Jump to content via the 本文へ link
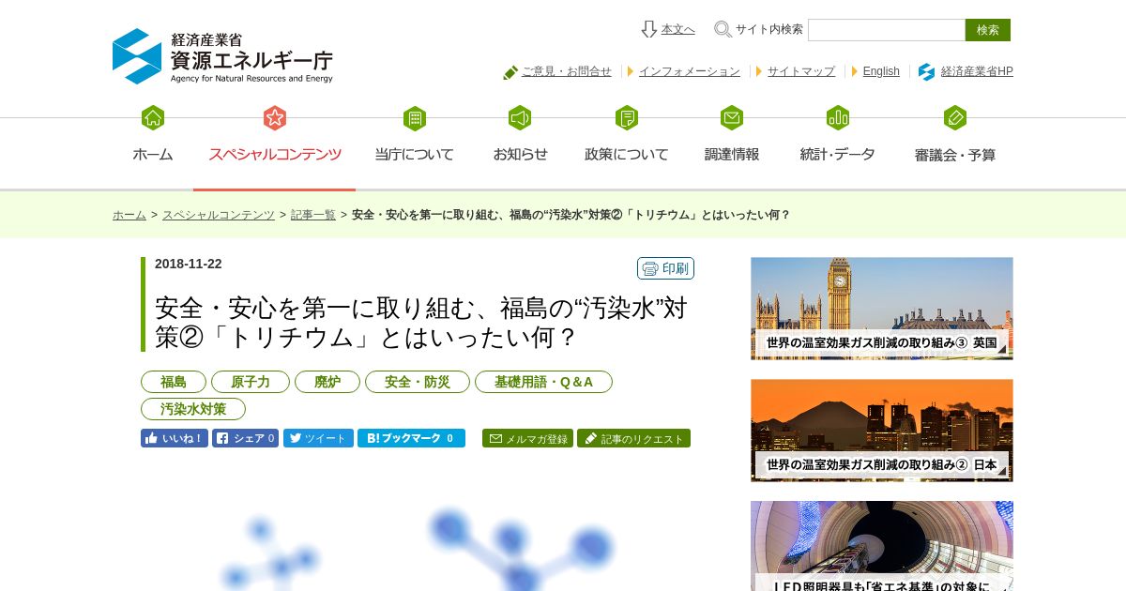The width and height of the screenshot is (1126, 591). tap(677, 29)
